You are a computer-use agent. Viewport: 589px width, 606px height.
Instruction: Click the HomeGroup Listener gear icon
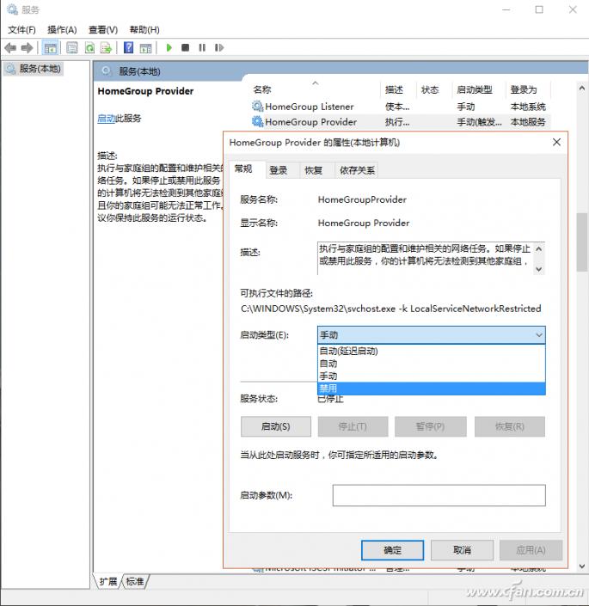pos(257,106)
